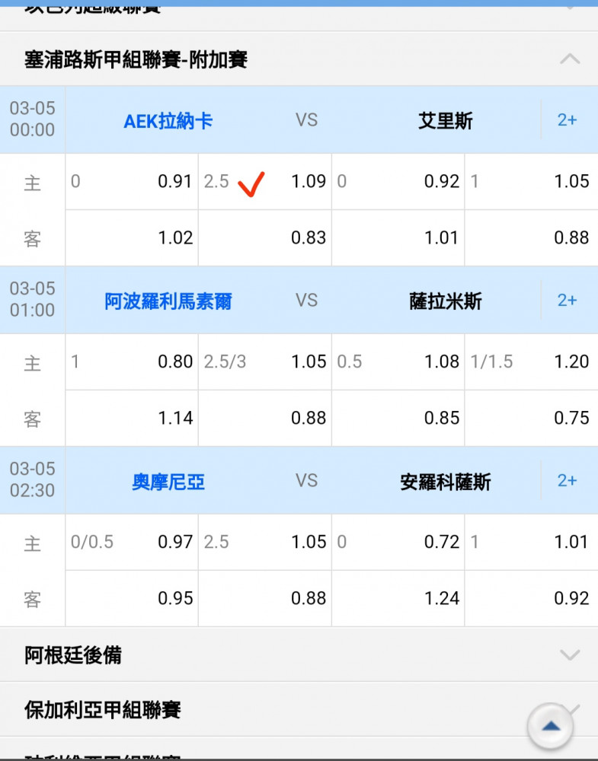Tap 艾里斯 away team name
This screenshot has width=598, height=761.
[446, 121]
